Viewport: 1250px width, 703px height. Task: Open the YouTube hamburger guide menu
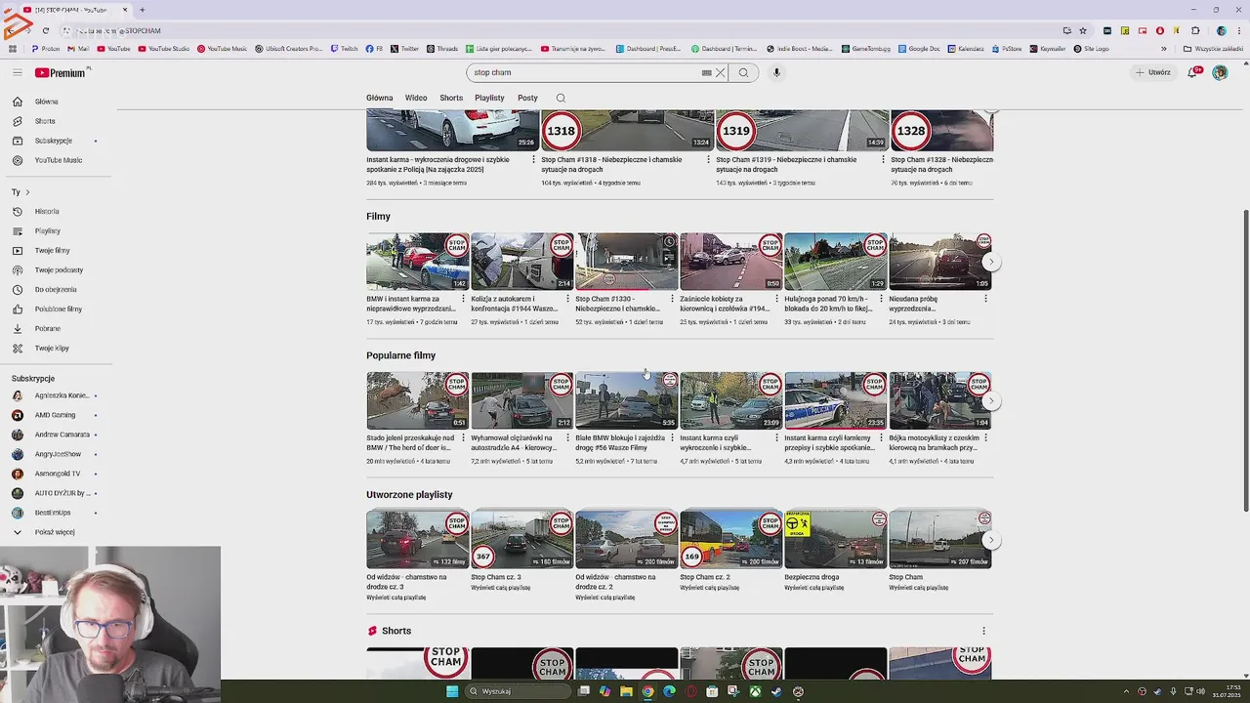[x=17, y=72]
